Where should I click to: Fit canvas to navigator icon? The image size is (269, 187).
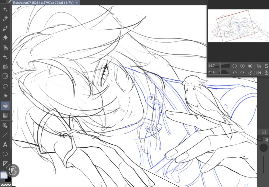click(x=259, y=66)
